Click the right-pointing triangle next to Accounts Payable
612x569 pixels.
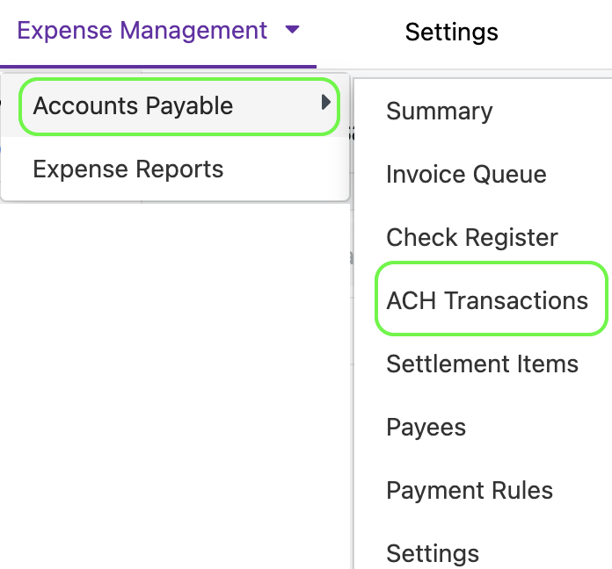tap(326, 104)
